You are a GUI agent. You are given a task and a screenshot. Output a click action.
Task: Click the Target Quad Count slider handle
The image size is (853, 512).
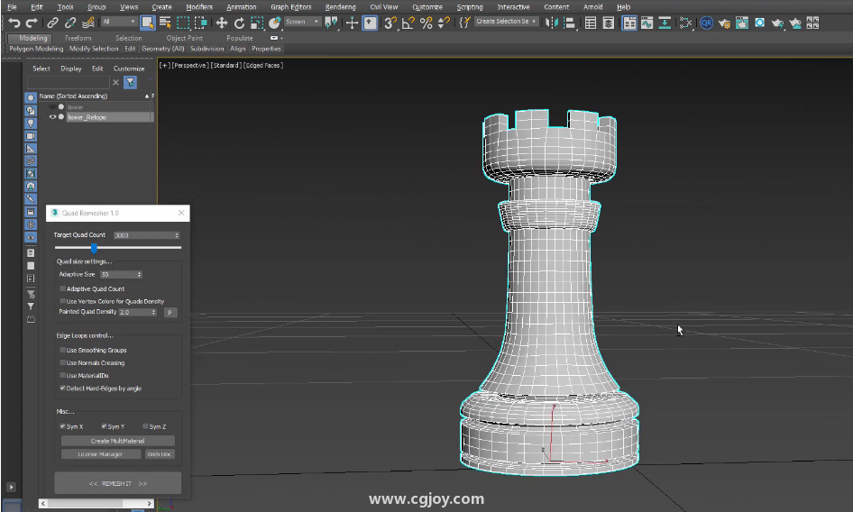point(94,248)
